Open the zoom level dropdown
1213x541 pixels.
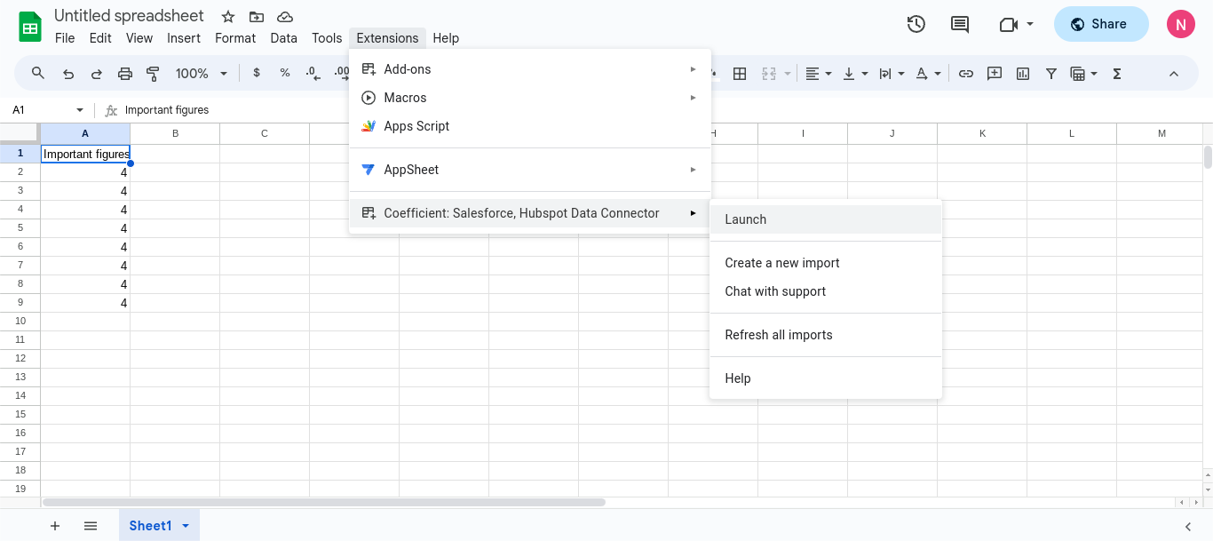(x=201, y=74)
